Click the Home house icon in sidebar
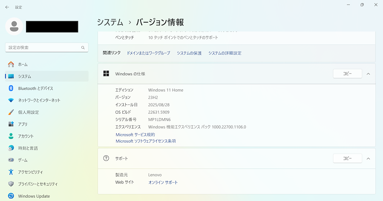Screen dimensions: 383x201 point(11,64)
